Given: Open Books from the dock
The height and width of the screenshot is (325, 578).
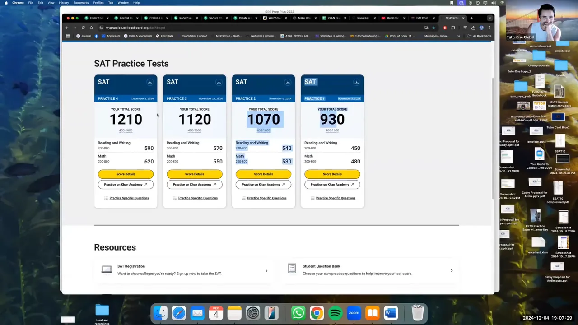Looking at the screenshot, I should click(x=372, y=313).
